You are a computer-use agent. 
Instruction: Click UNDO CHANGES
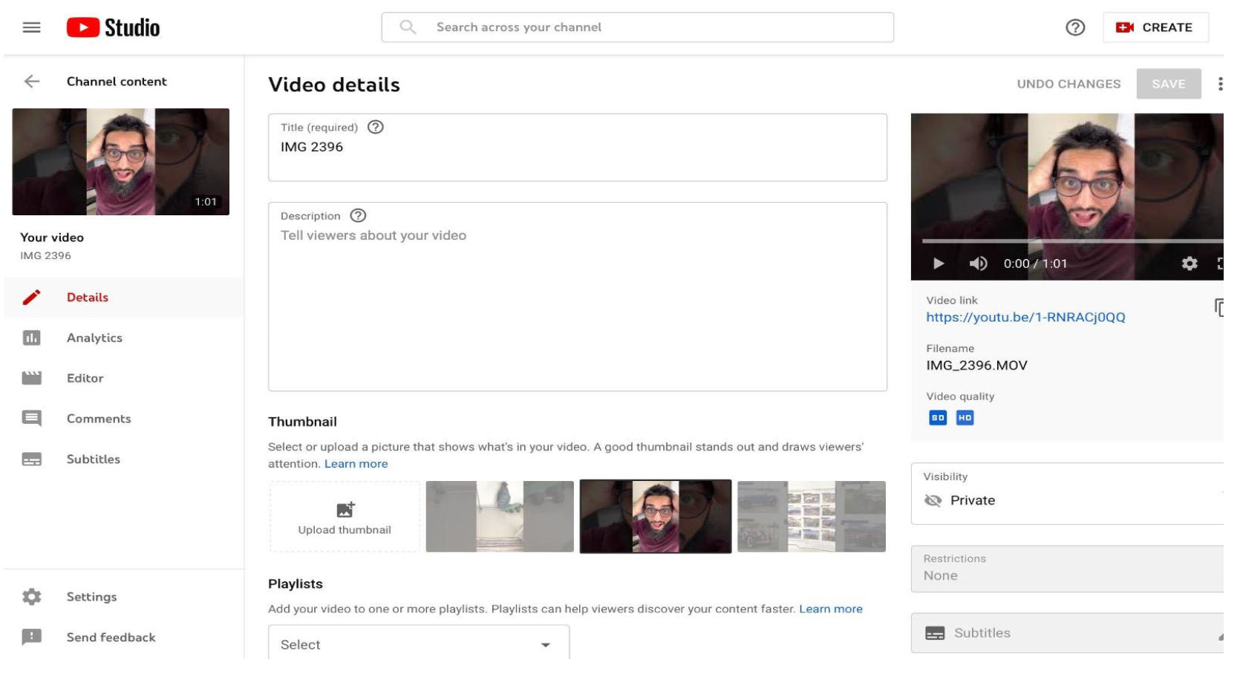point(1070,83)
